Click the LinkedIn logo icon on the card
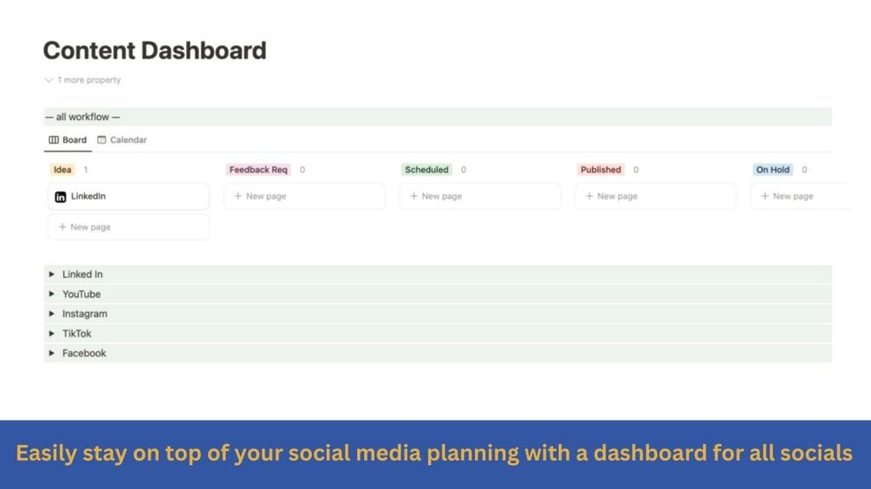This screenshot has height=489, width=871. [61, 197]
